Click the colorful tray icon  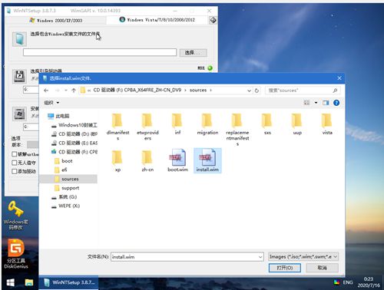[336, 282]
